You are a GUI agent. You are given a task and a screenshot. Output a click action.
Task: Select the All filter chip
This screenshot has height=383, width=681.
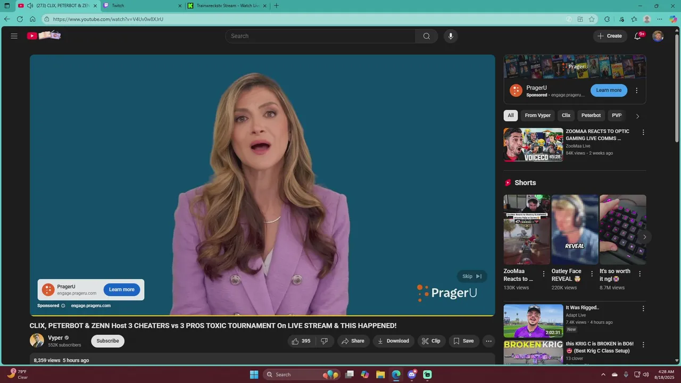click(x=511, y=115)
